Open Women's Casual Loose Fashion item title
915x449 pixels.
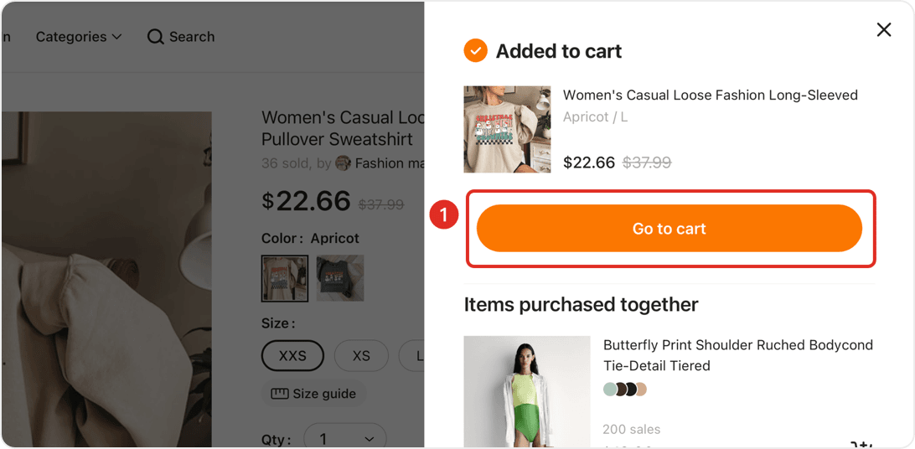coord(710,95)
